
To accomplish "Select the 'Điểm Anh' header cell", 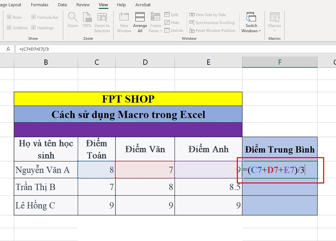I will pos(209,149).
